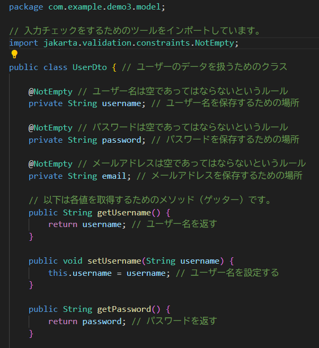Click the opening brace after UserDto

[x=114, y=67]
